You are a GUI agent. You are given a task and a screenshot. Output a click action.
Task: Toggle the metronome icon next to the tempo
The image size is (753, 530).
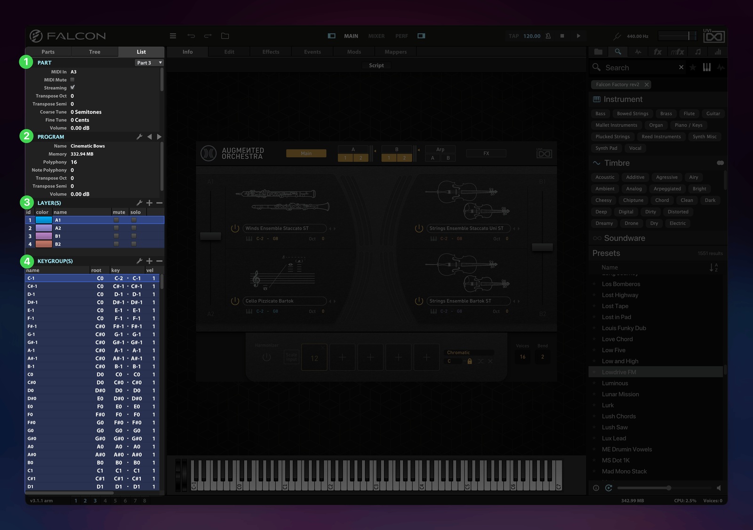pos(548,36)
